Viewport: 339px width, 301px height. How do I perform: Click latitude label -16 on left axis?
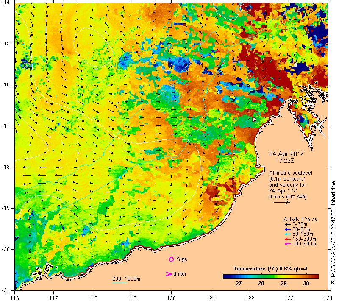[x=6, y=85]
